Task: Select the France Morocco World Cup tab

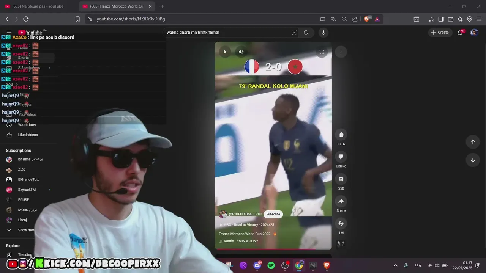Action: click(x=117, y=6)
